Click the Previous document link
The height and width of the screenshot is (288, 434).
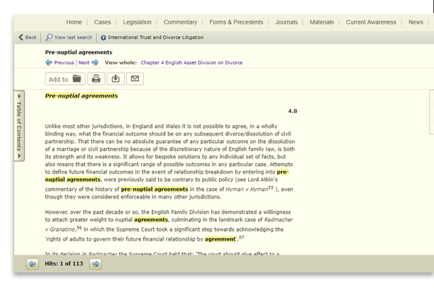pyautogui.click(x=63, y=62)
